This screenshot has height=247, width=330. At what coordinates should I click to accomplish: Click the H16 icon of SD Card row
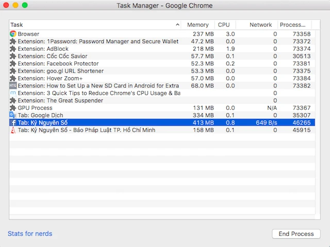tap(13, 86)
